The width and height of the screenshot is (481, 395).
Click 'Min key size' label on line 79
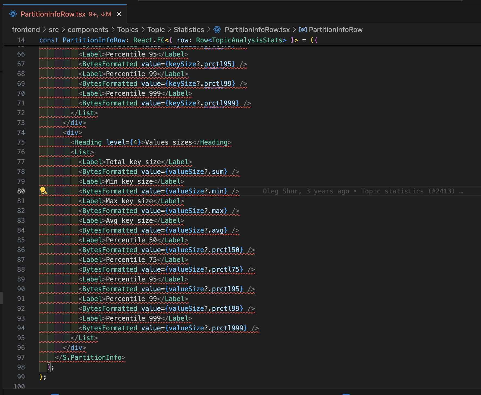[129, 181]
